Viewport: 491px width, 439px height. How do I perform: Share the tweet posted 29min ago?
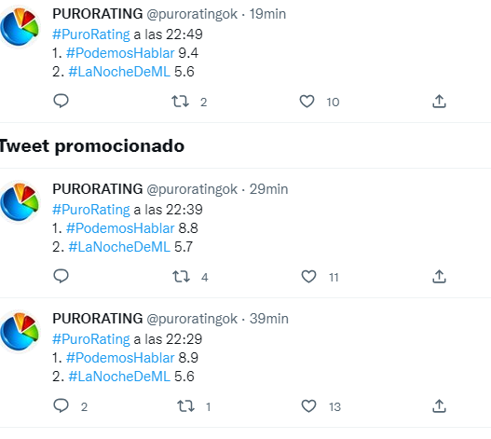pos(439,277)
